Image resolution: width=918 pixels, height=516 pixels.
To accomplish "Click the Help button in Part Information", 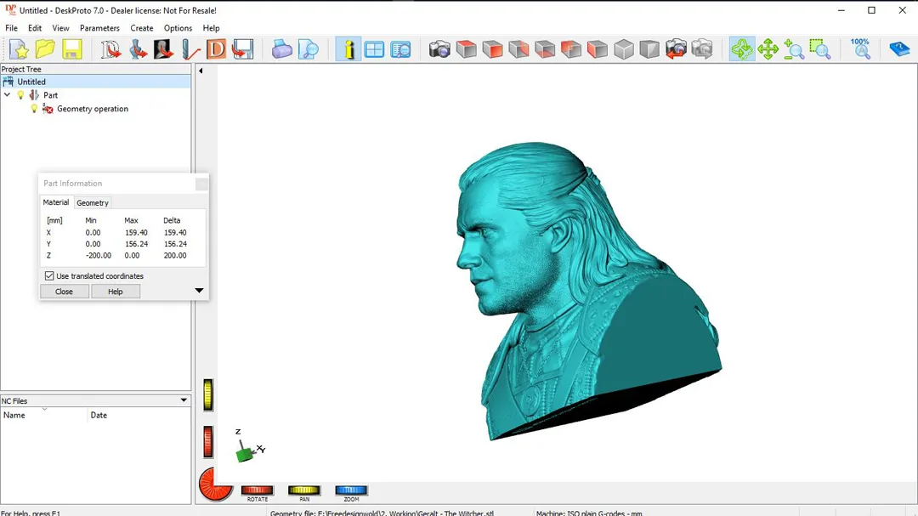I will 116,292.
